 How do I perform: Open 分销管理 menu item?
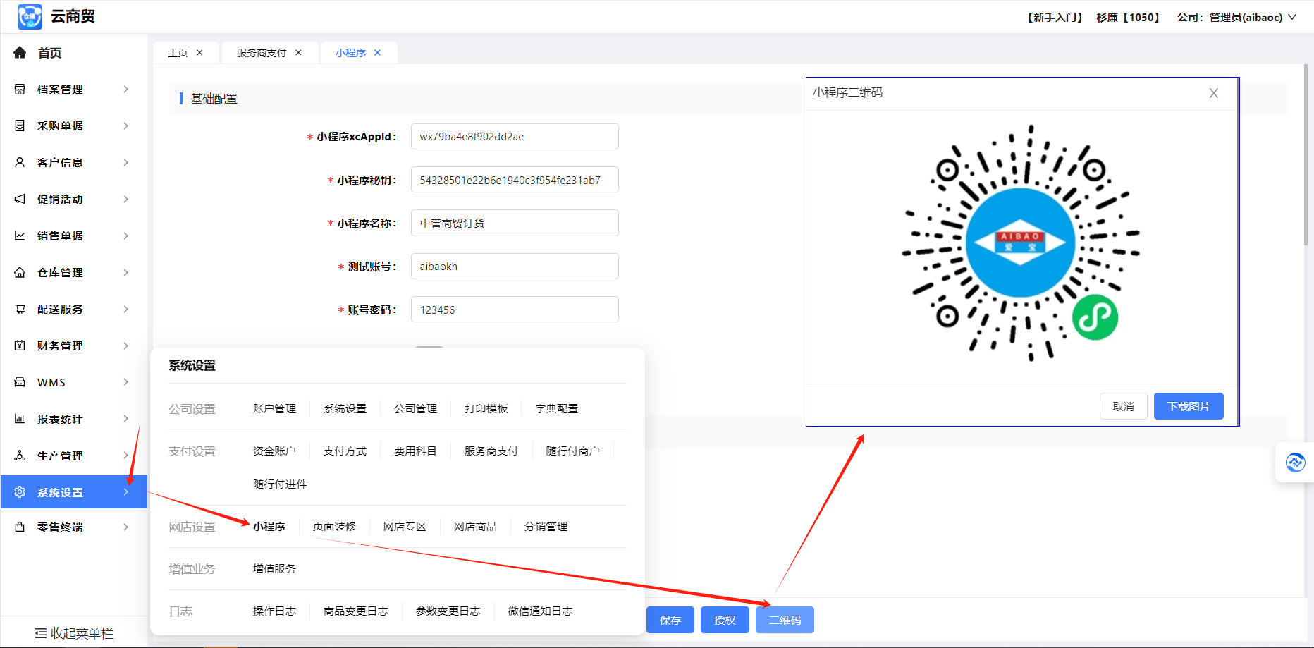coord(546,527)
